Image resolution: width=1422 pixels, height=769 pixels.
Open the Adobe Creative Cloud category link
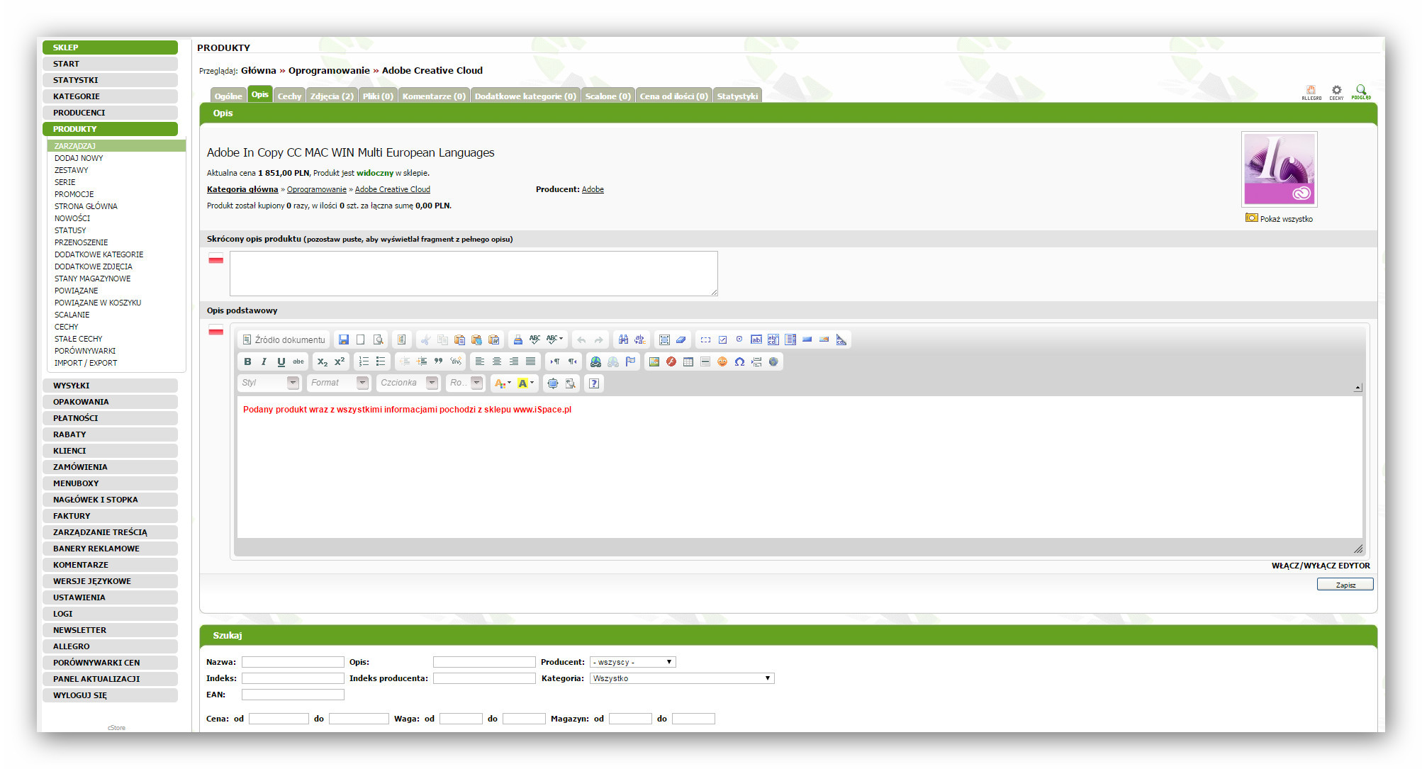click(x=393, y=189)
